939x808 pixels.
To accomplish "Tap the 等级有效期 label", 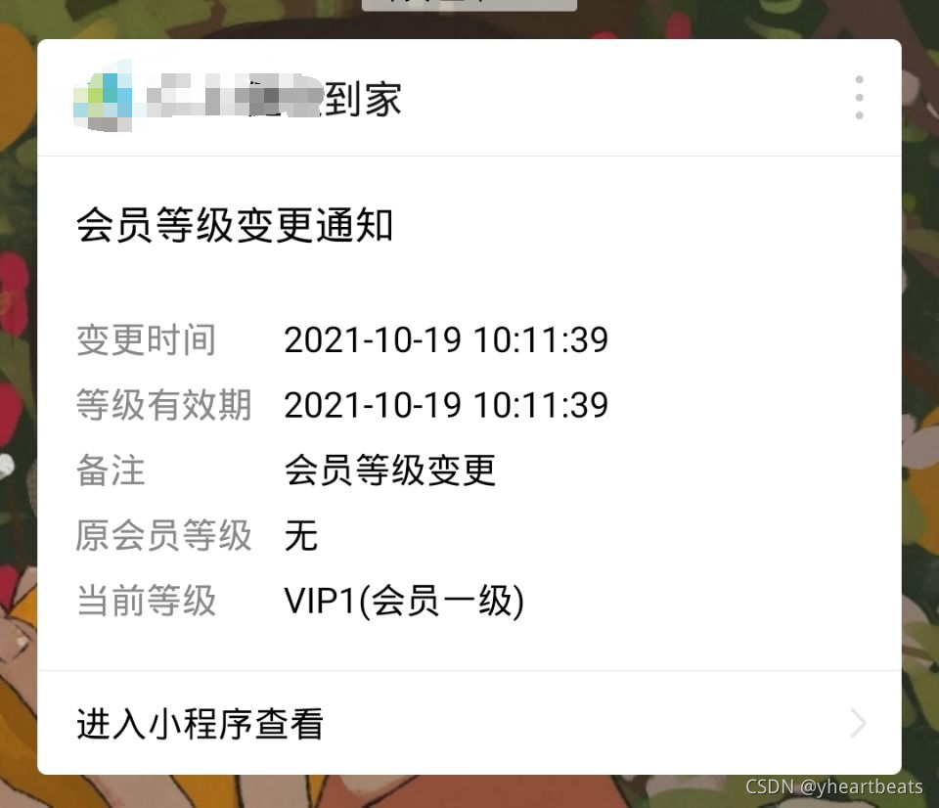I will [163, 405].
